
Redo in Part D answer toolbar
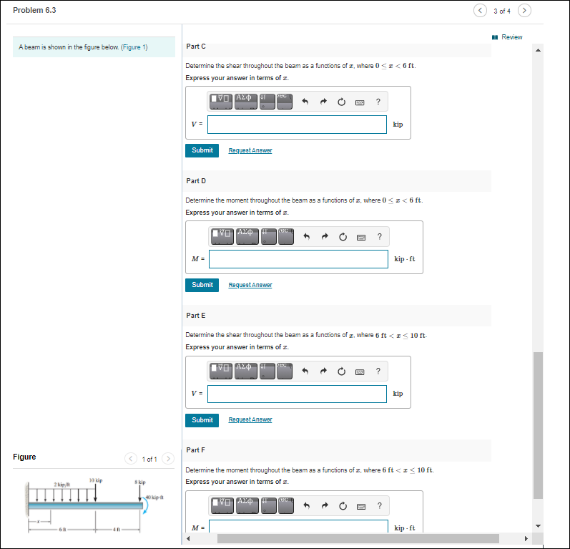[x=325, y=236]
